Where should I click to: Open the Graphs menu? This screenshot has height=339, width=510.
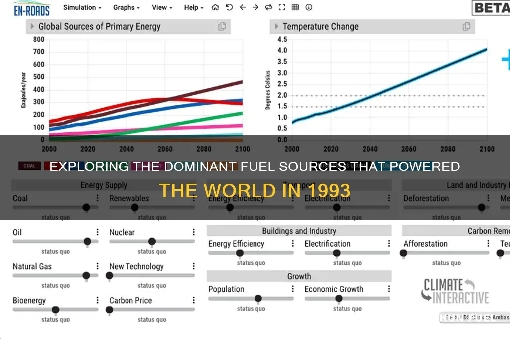[x=126, y=7]
